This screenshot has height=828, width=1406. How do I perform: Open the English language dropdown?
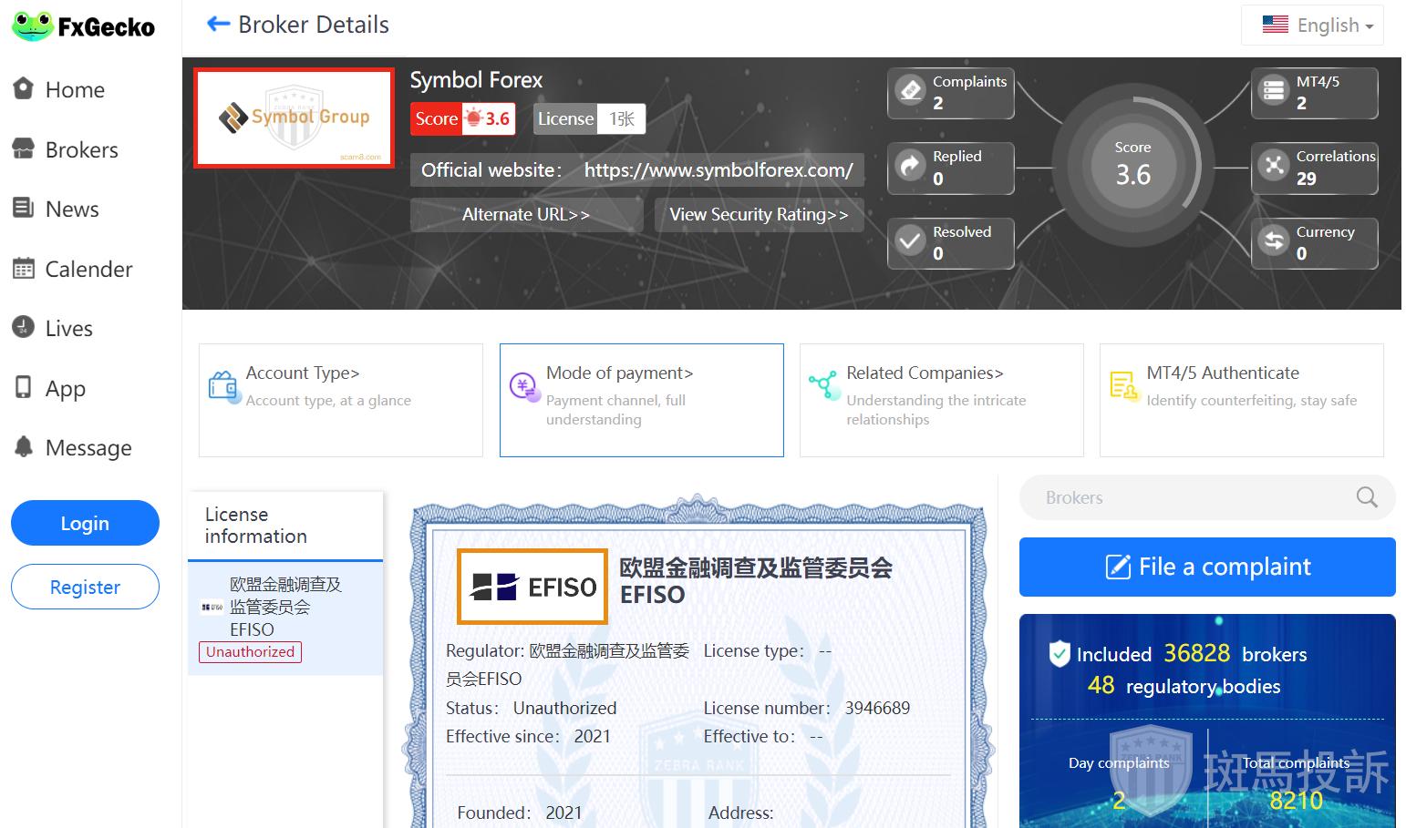click(x=1317, y=26)
